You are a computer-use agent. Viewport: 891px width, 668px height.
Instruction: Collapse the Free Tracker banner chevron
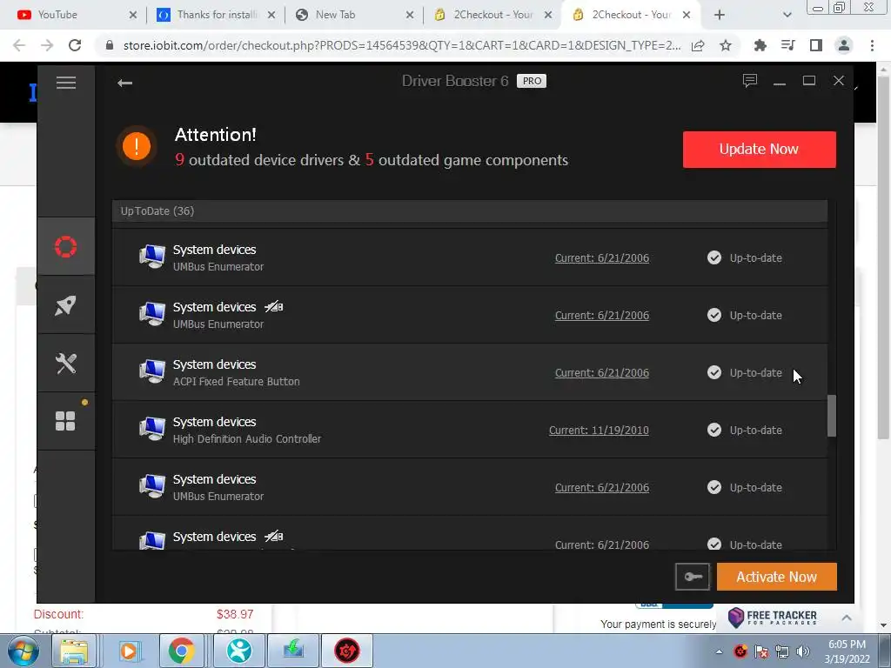pos(847,618)
